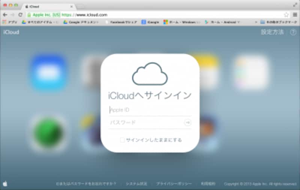
Task: Select the iCloud browser tab
Action: pos(49,6)
